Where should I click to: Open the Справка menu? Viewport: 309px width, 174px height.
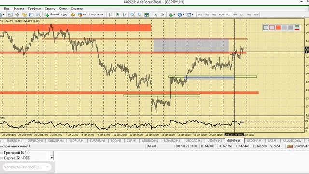(77, 9)
